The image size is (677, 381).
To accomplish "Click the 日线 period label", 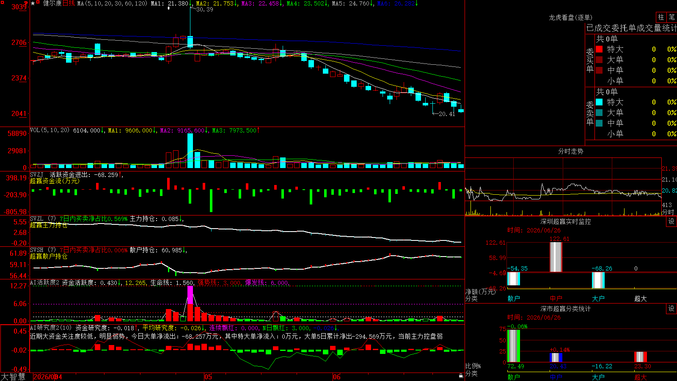I will (x=69, y=3).
